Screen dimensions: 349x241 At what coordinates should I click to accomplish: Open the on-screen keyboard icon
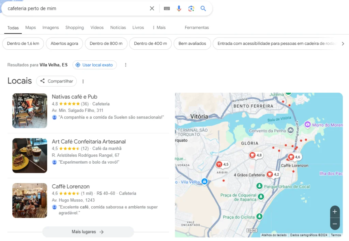[167, 9]
